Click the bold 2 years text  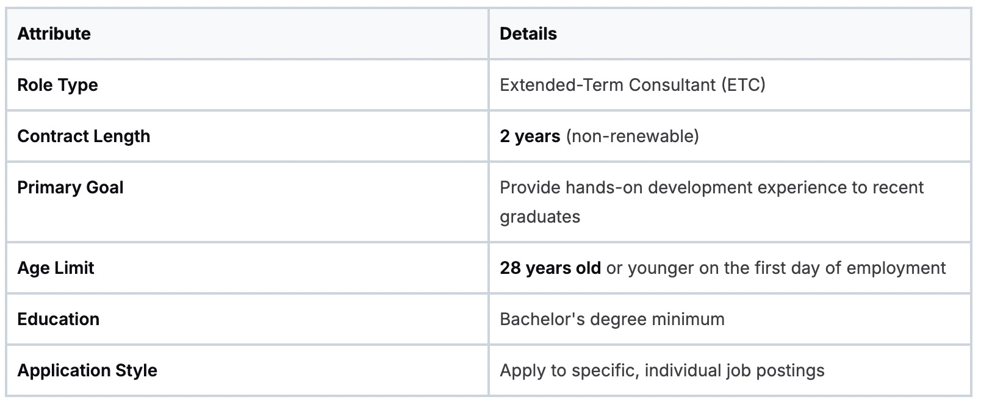pyautogui.click(x=530, y=136)
